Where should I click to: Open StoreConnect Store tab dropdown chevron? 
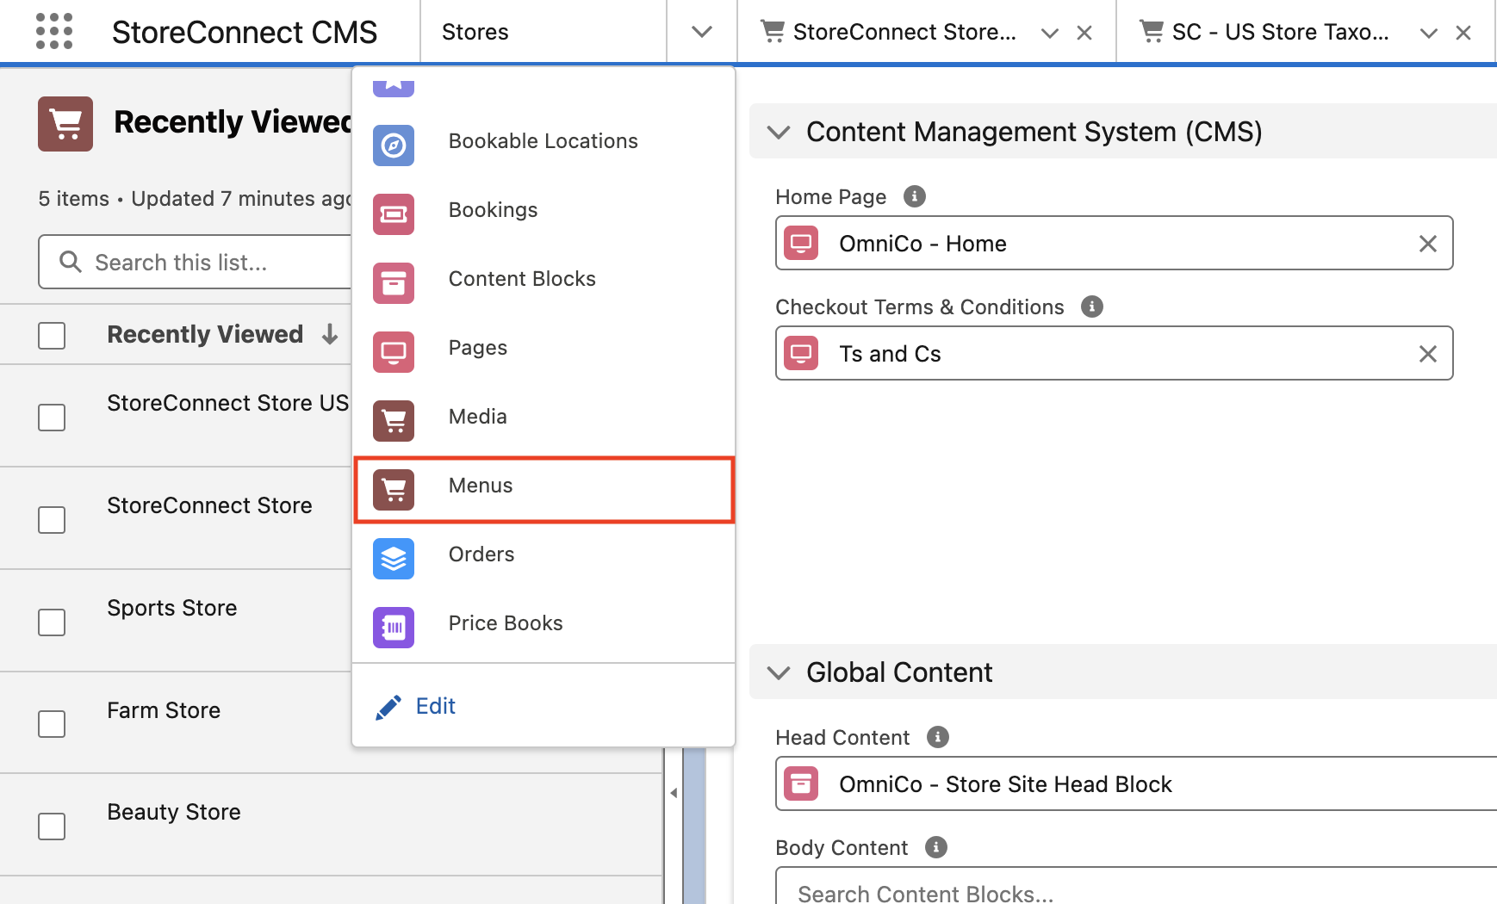(x=1050, y=33)
